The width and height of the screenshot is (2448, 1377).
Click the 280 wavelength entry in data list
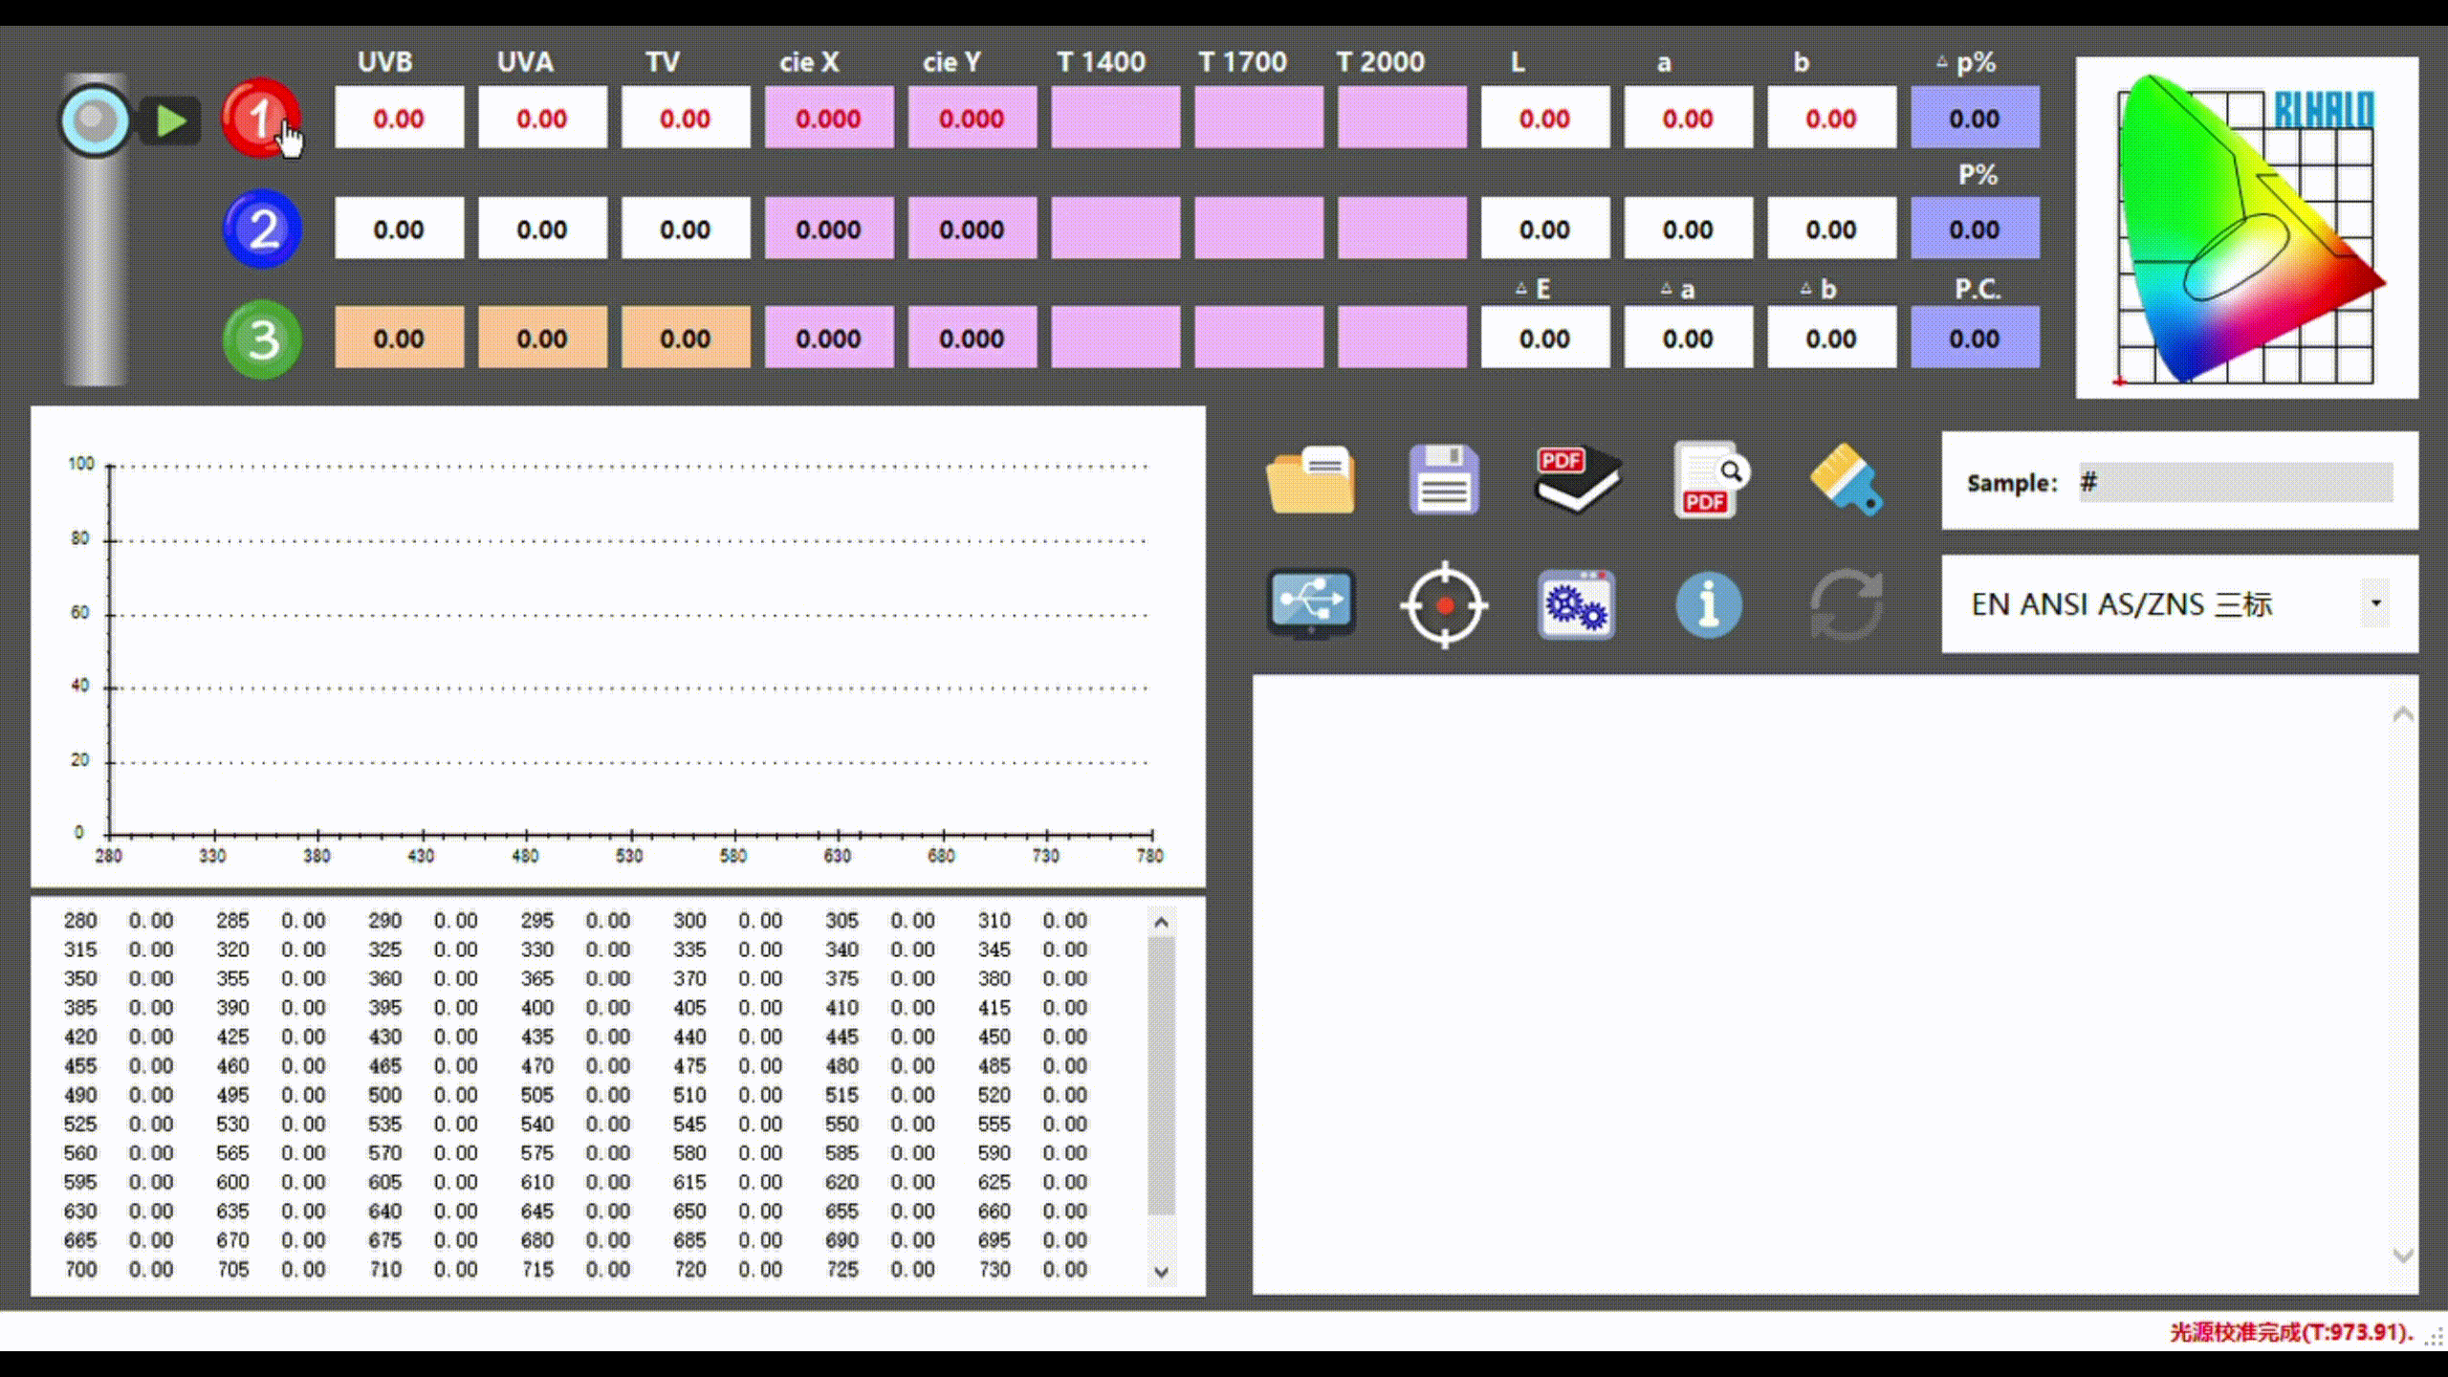click(80, 920)
